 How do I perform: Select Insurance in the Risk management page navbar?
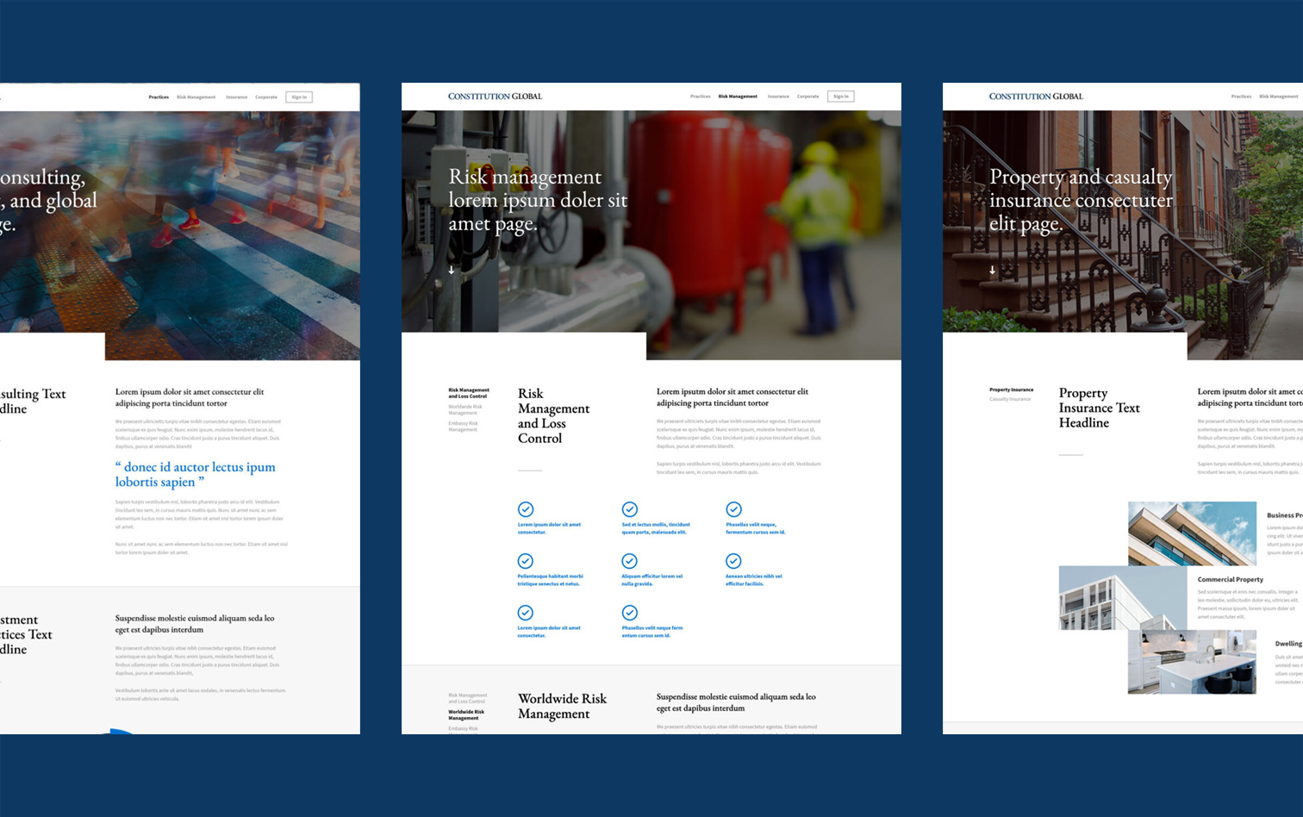778,97
